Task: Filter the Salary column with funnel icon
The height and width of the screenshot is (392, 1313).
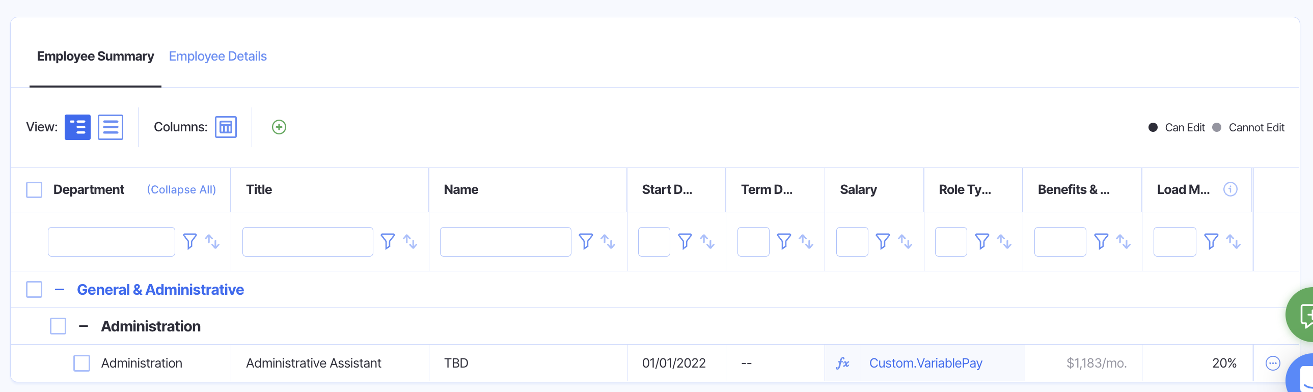Action: (x=882, y=241)
